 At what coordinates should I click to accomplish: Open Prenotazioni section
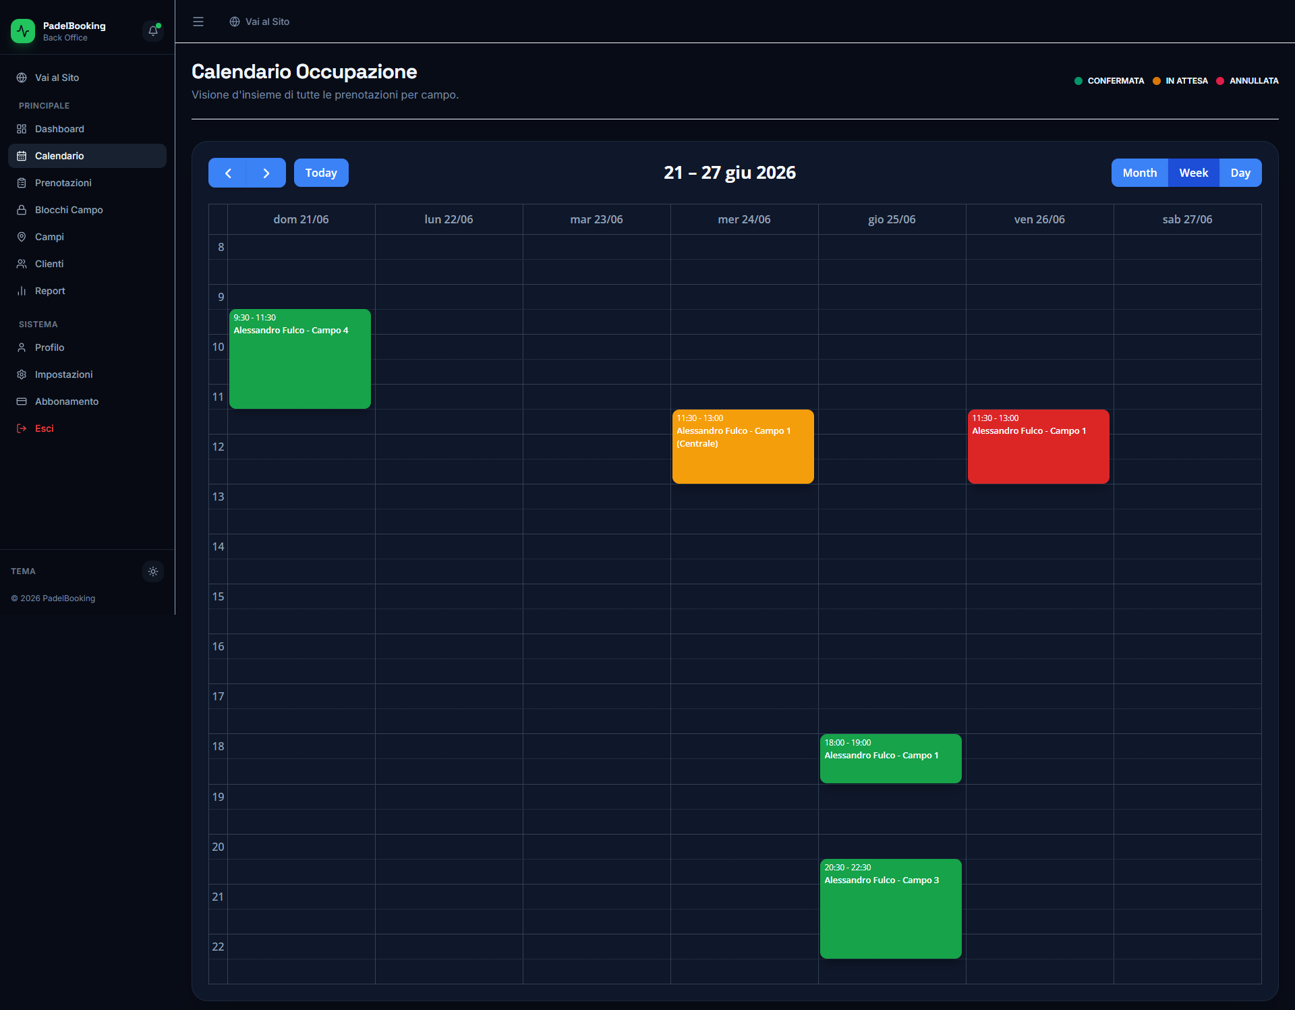87,183
